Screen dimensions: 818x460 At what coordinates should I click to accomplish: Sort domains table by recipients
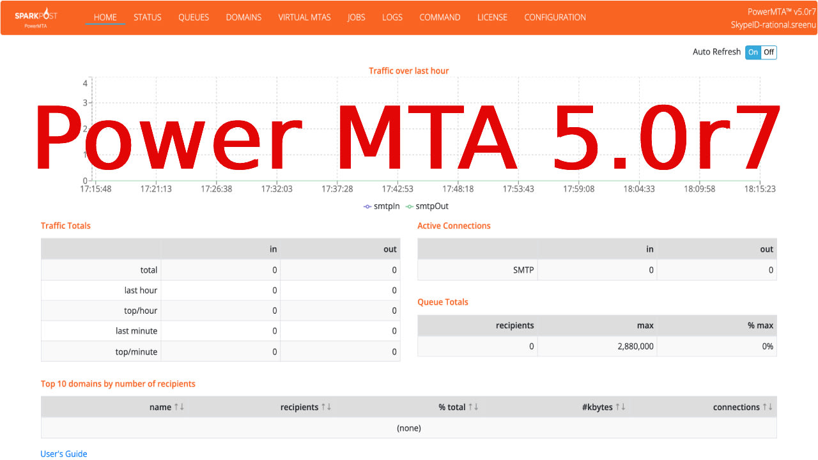(305, 407)
